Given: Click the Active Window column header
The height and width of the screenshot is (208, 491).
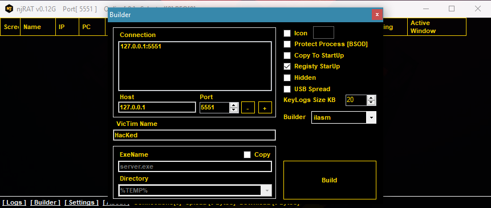Looking at the screenshot, I should tap(436, 27).
